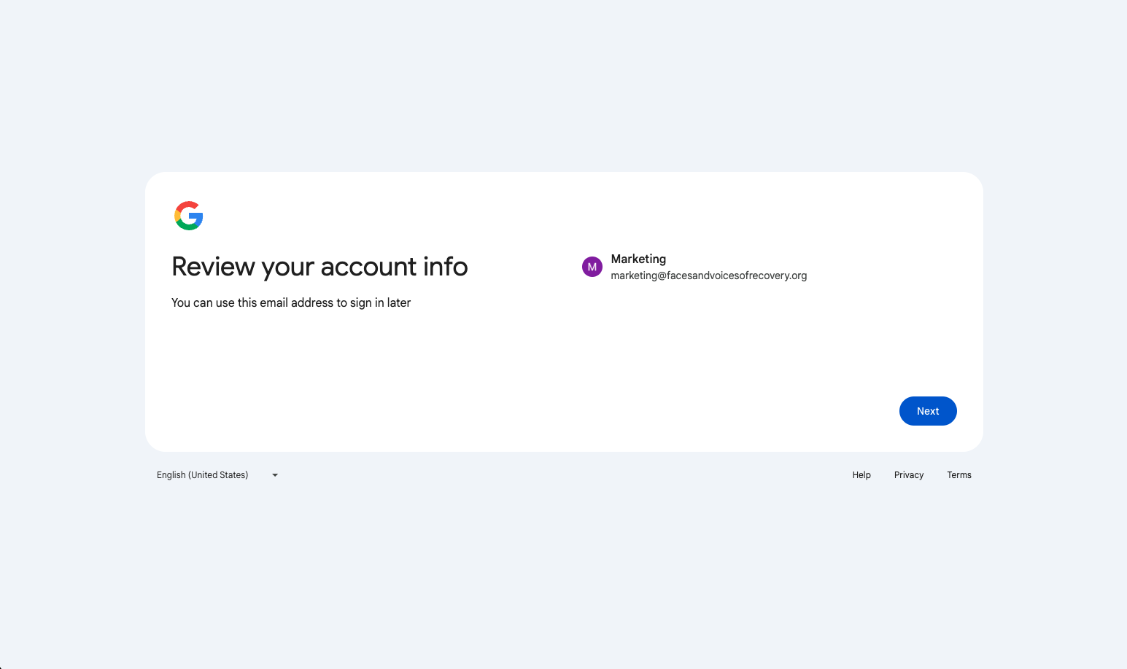The height and width of the screenshot is (669, 1127).
Task: Click the word 'Review' in the heading
Action: point(213,267)
